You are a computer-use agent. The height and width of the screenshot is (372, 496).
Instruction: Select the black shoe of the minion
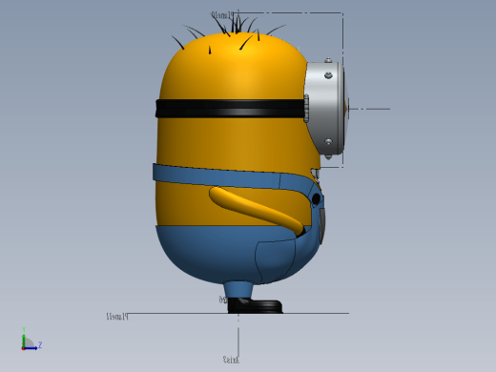coord(255,305)
